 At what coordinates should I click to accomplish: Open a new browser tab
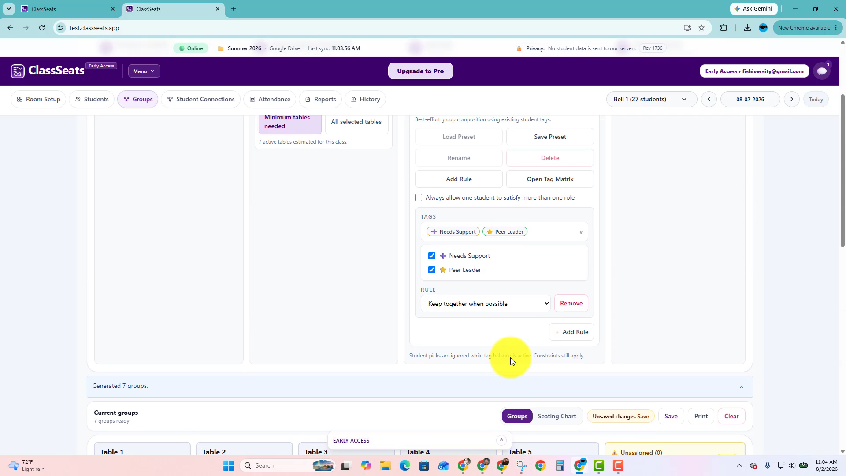coord(234,9)
